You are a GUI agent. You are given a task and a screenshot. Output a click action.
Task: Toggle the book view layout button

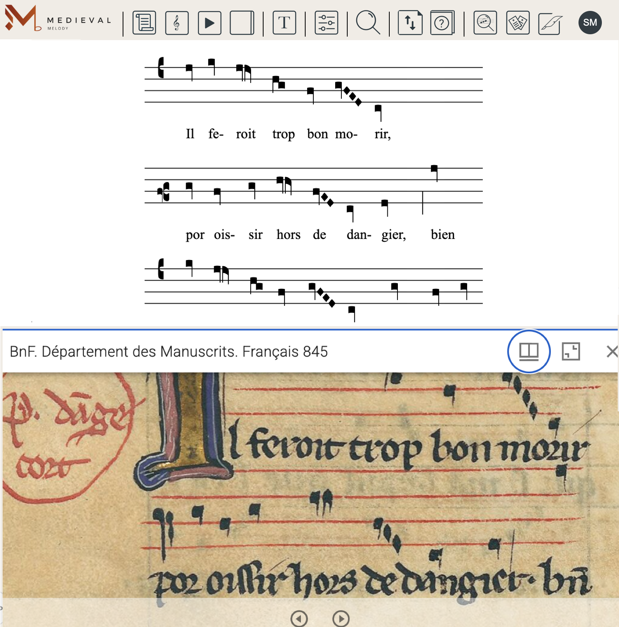coord(529,351)
